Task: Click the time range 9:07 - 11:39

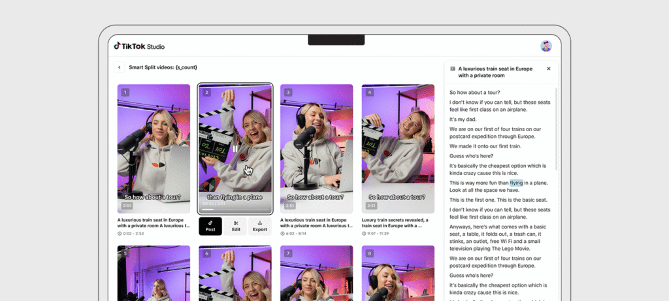Action: pos(376,234)
